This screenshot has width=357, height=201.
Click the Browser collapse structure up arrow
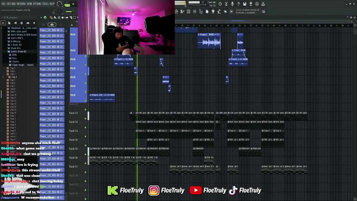(x=5, y=18)
